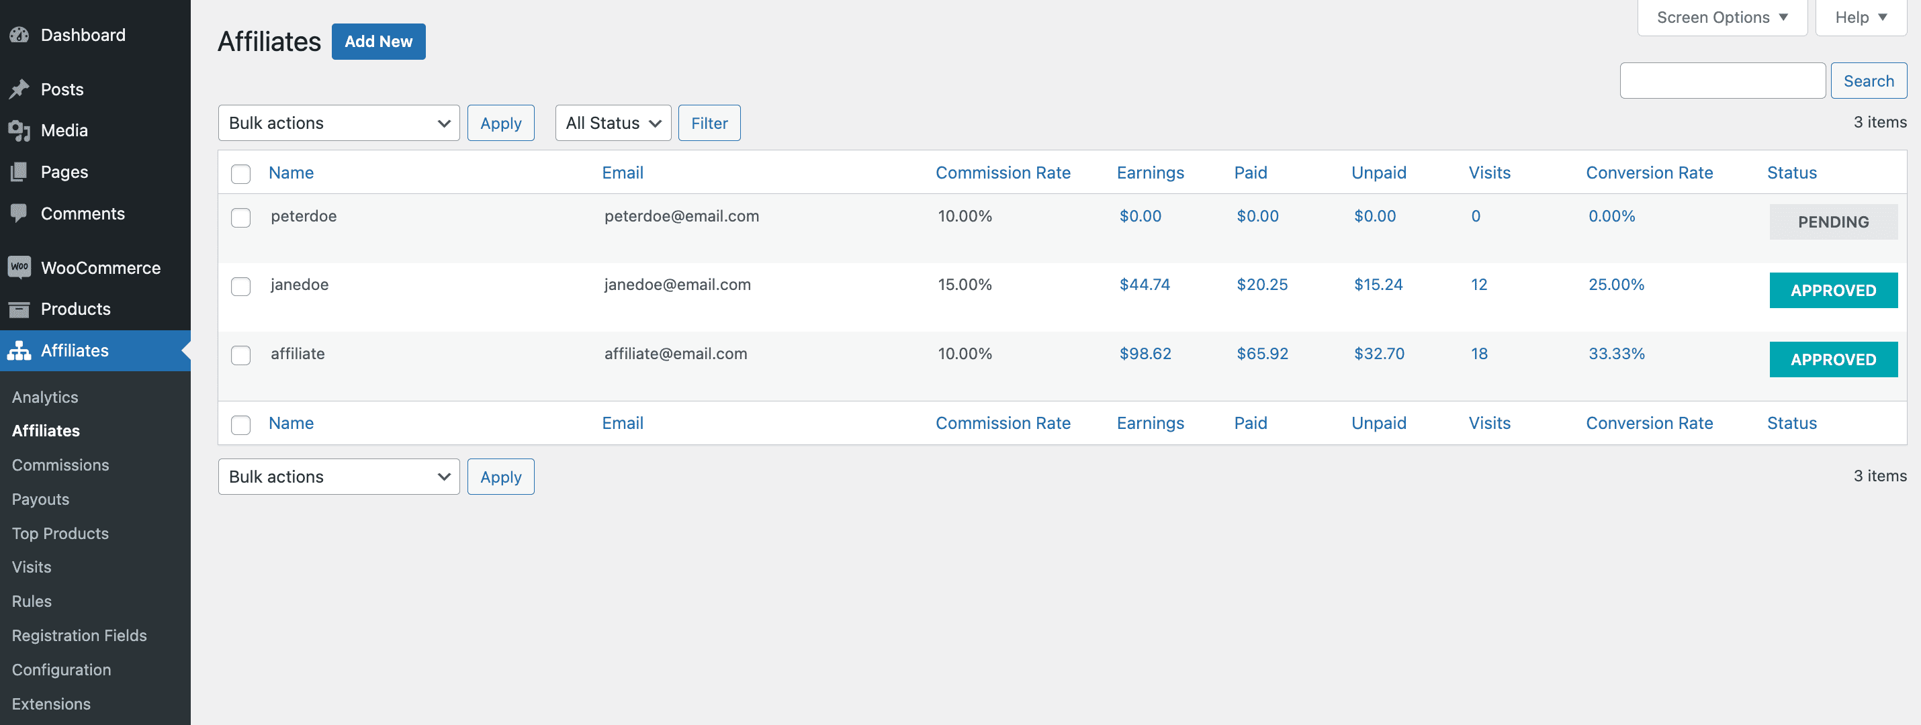1921x725 pixels.
Task: Click the Dashboard gauge icon
Action: [x=19, y=35]
